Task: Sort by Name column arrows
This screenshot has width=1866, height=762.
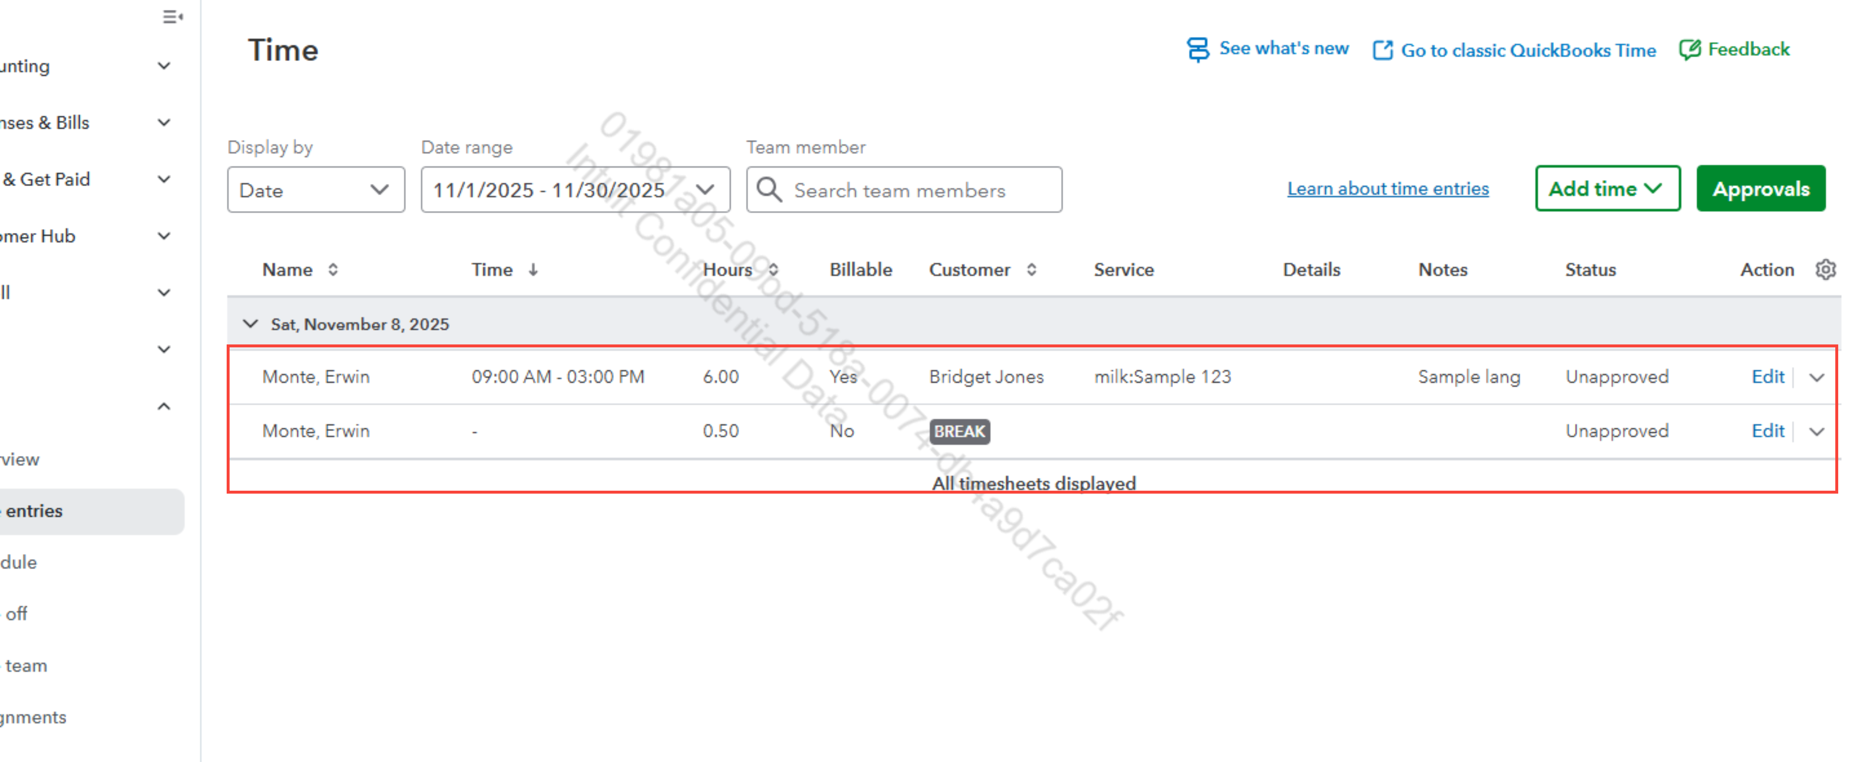Action: 333,269
